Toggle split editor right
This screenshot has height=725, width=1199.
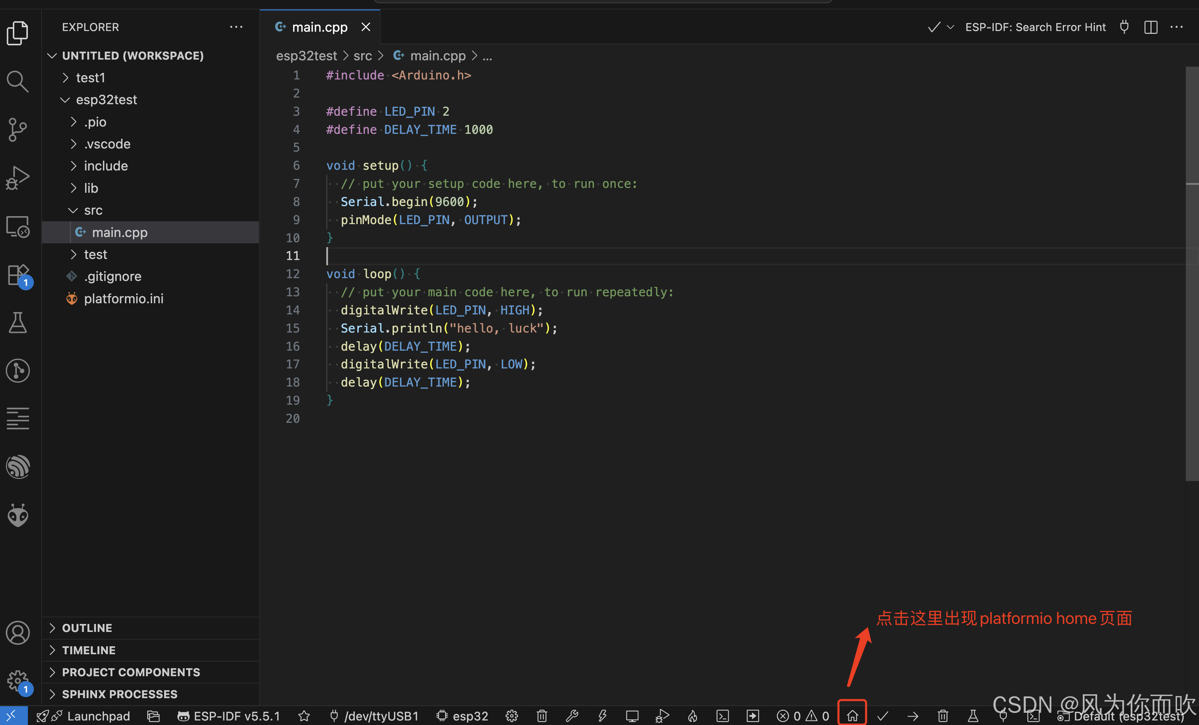click(1151, 27)
